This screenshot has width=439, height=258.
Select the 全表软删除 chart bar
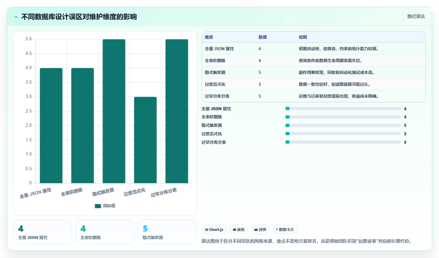point(83,125)
